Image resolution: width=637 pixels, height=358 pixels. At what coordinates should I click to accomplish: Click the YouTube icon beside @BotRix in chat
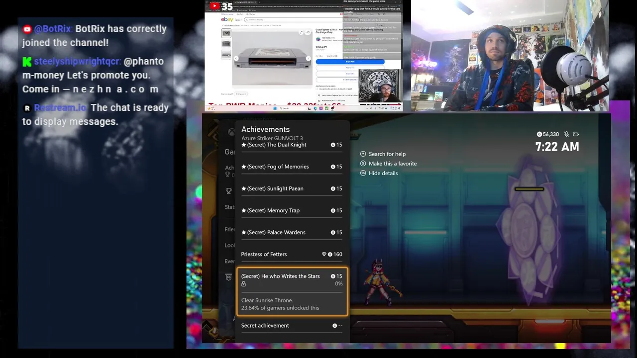[27, 29]
